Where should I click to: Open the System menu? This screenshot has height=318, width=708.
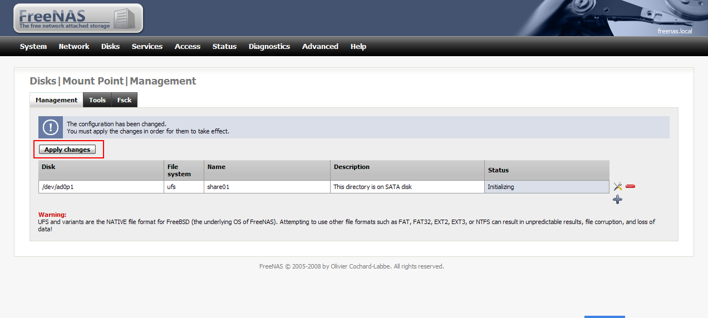coord(33,47)
